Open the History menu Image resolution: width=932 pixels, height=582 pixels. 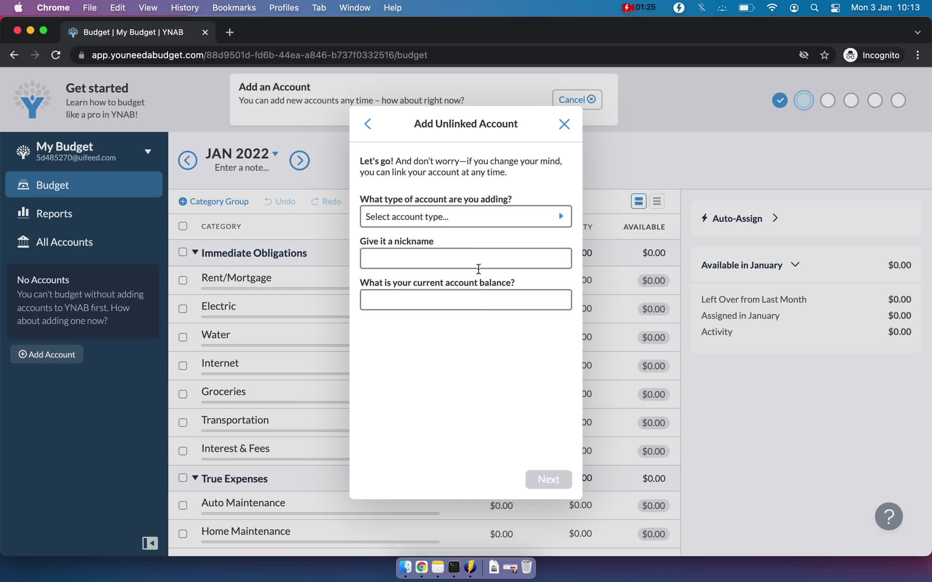click(x=184, y=7)
